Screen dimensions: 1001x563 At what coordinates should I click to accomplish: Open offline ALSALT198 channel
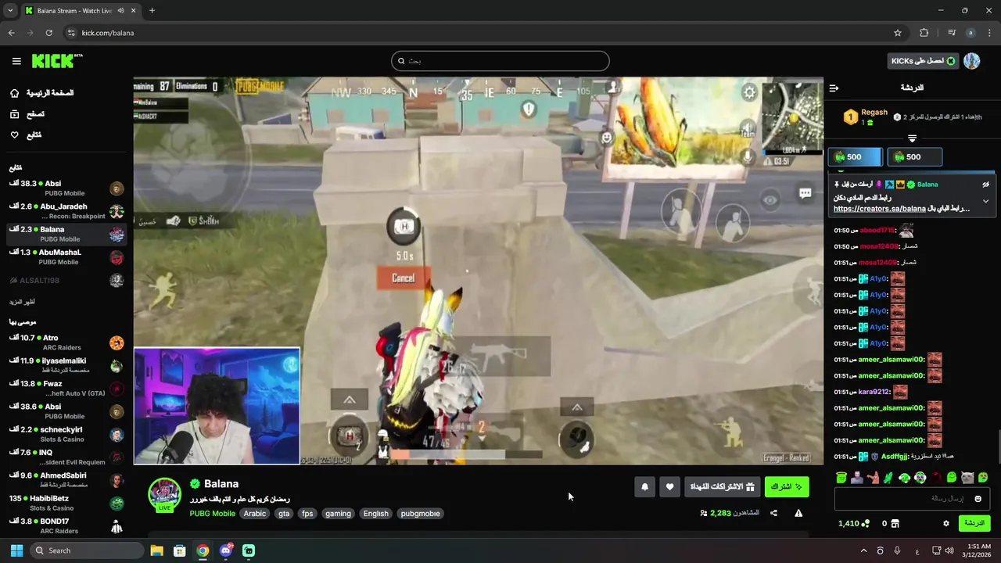[x=66, y=280]
